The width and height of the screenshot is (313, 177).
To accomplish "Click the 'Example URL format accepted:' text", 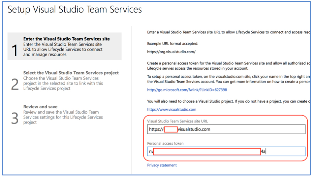I will pos(173,44).
